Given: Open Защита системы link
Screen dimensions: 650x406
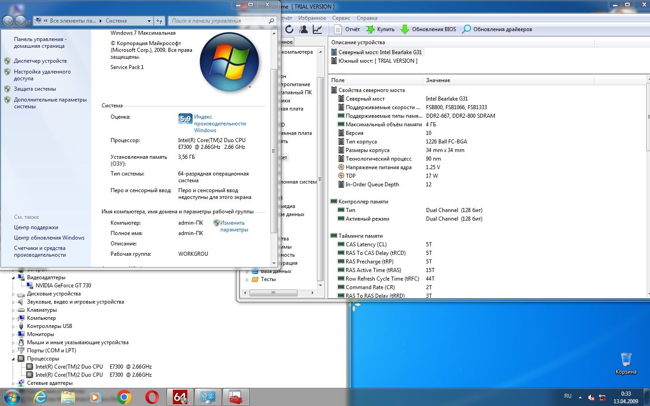Looking at the screenshot, I should click(x=35, y=89).
